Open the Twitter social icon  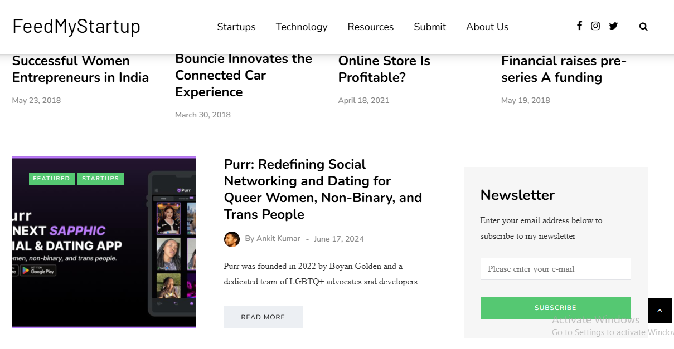pyautogui.click(x=613, y=26)
